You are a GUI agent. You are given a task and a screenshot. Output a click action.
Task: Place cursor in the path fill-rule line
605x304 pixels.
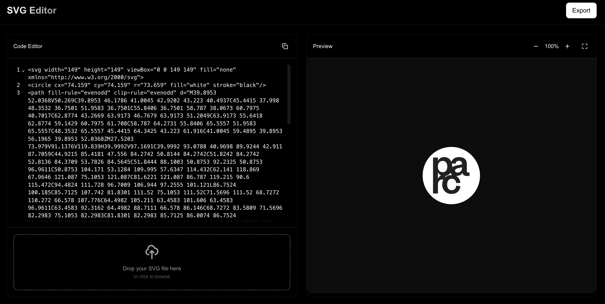(x=122, y=93)
